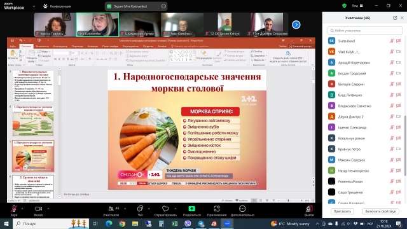Image resolution: width=407 pixels, height=229 pixels.
Task: Click the Zoom Reactions heart icon
Action: coord(165,209)
